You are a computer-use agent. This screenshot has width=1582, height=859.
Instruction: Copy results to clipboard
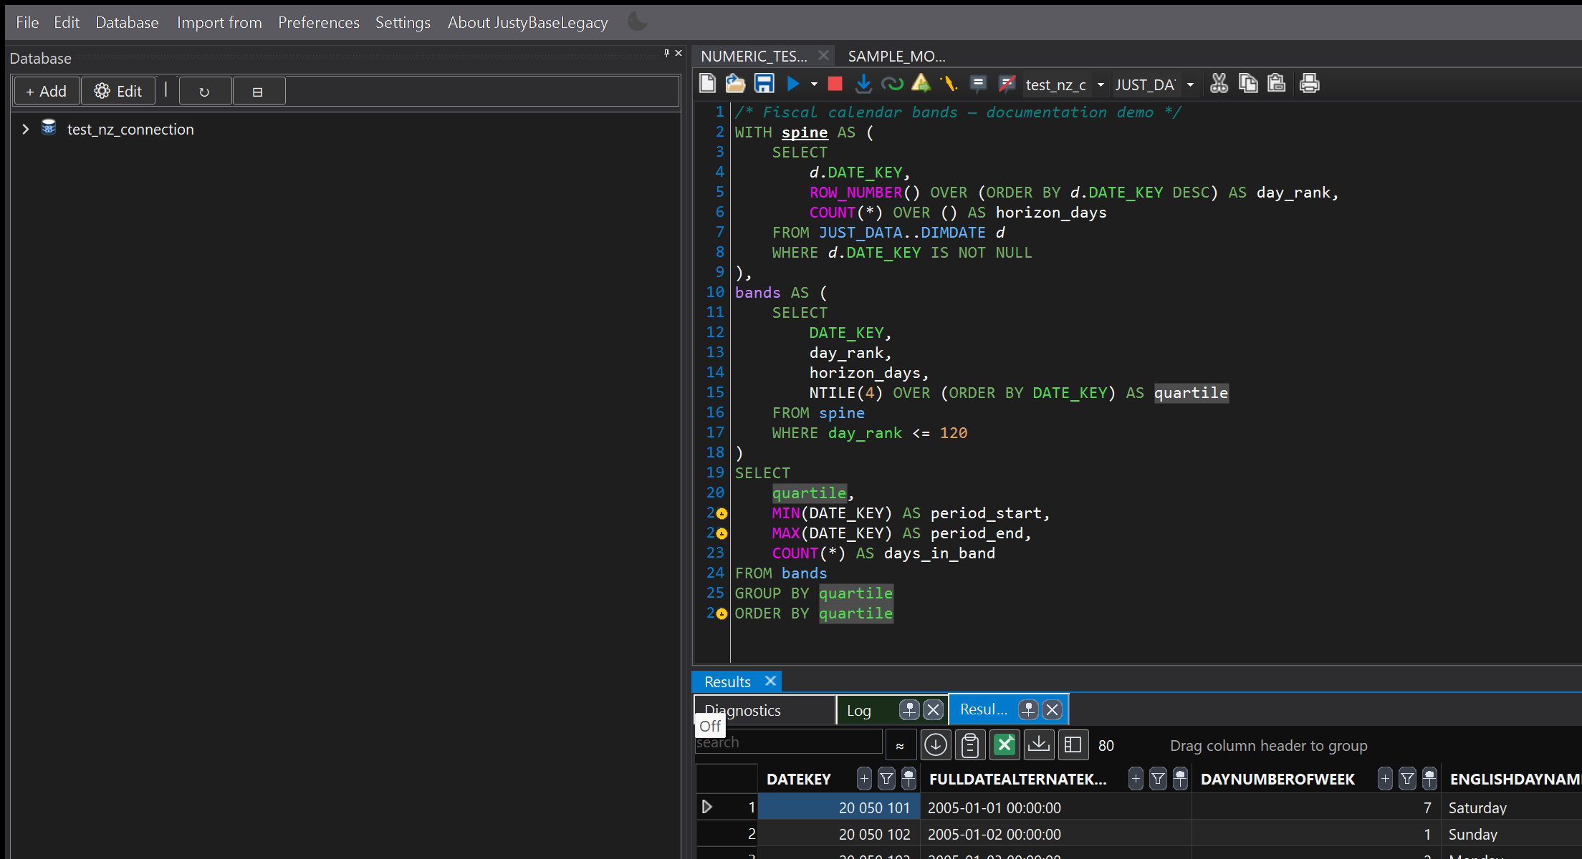click(x=970, y=745)
